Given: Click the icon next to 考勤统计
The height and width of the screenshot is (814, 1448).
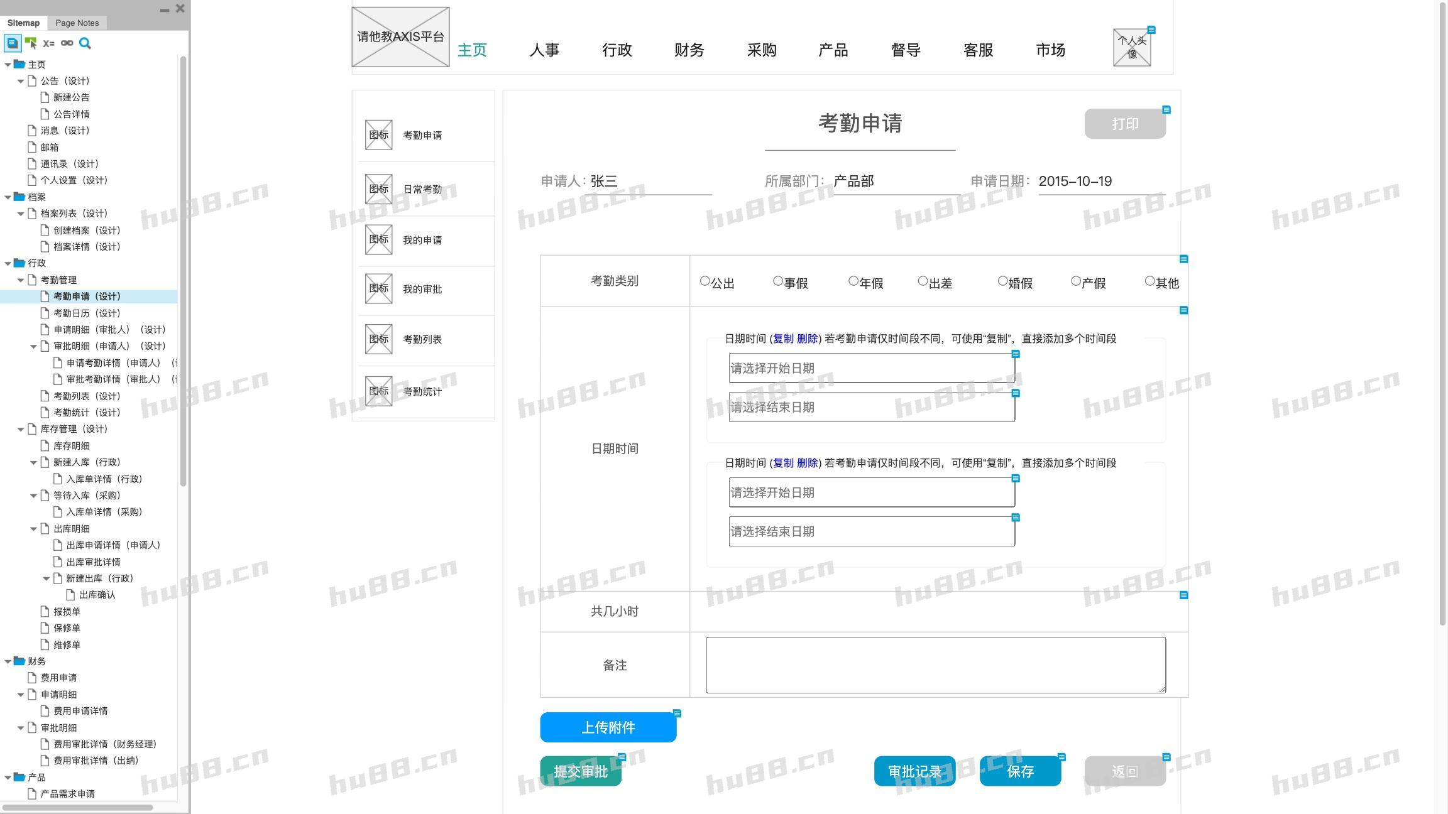Looking at the screenshot, I should pos(378,391).
